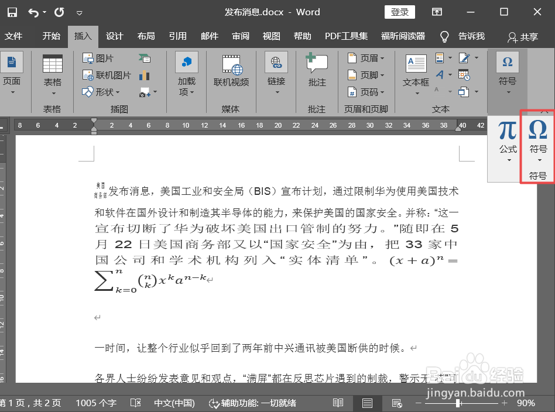Image resolution: width=555 pixels, height=412 pixels.
Task: Switch to the 邮件 tab
Action: (x=209, y=36)
